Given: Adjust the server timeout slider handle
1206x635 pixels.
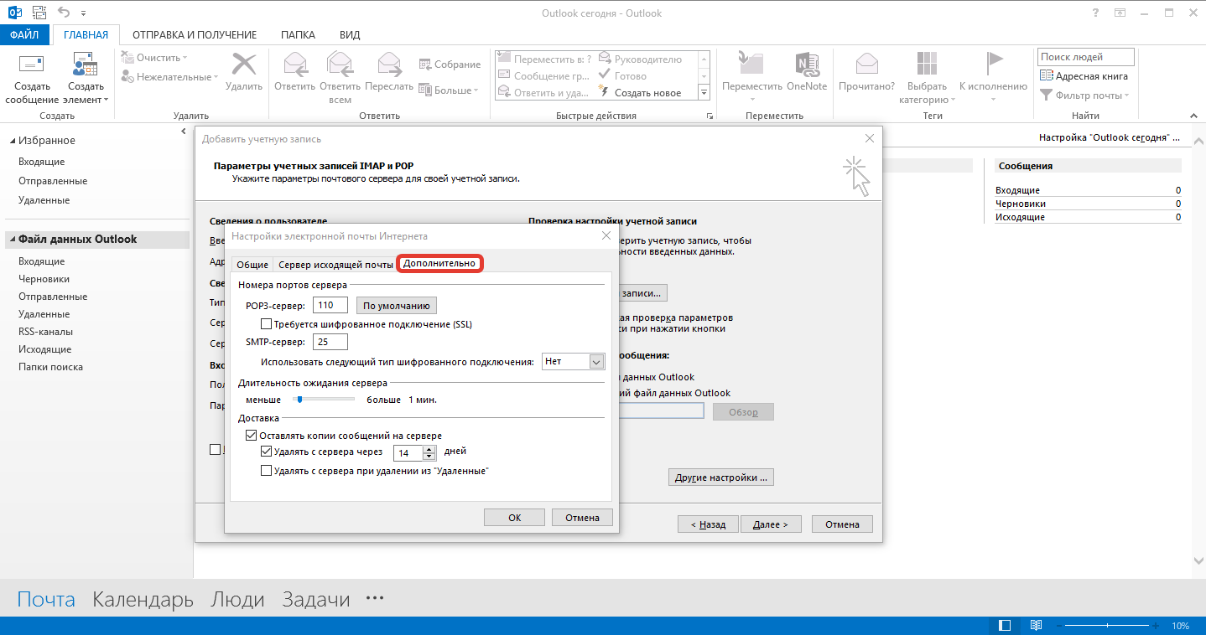Looking at the screenshot, I should (299, 400).
